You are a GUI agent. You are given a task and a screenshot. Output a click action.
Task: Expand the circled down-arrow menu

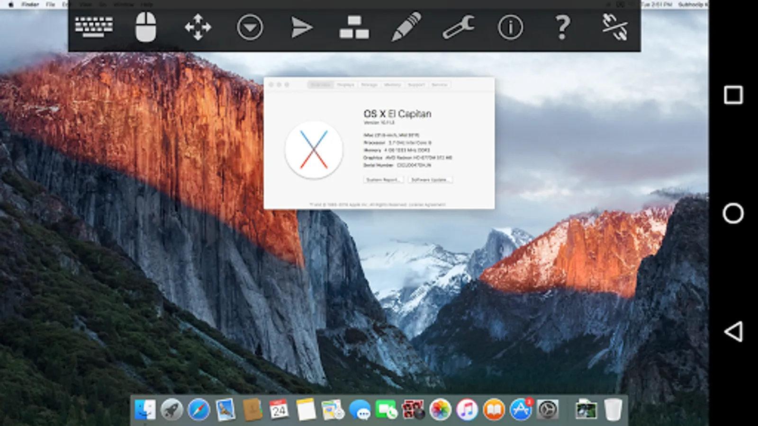[x=250, y=27]
